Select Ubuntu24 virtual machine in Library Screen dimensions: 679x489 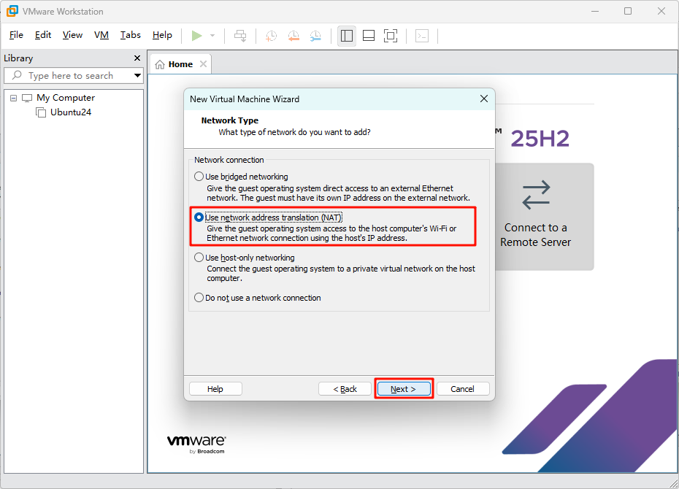point(71,112)
